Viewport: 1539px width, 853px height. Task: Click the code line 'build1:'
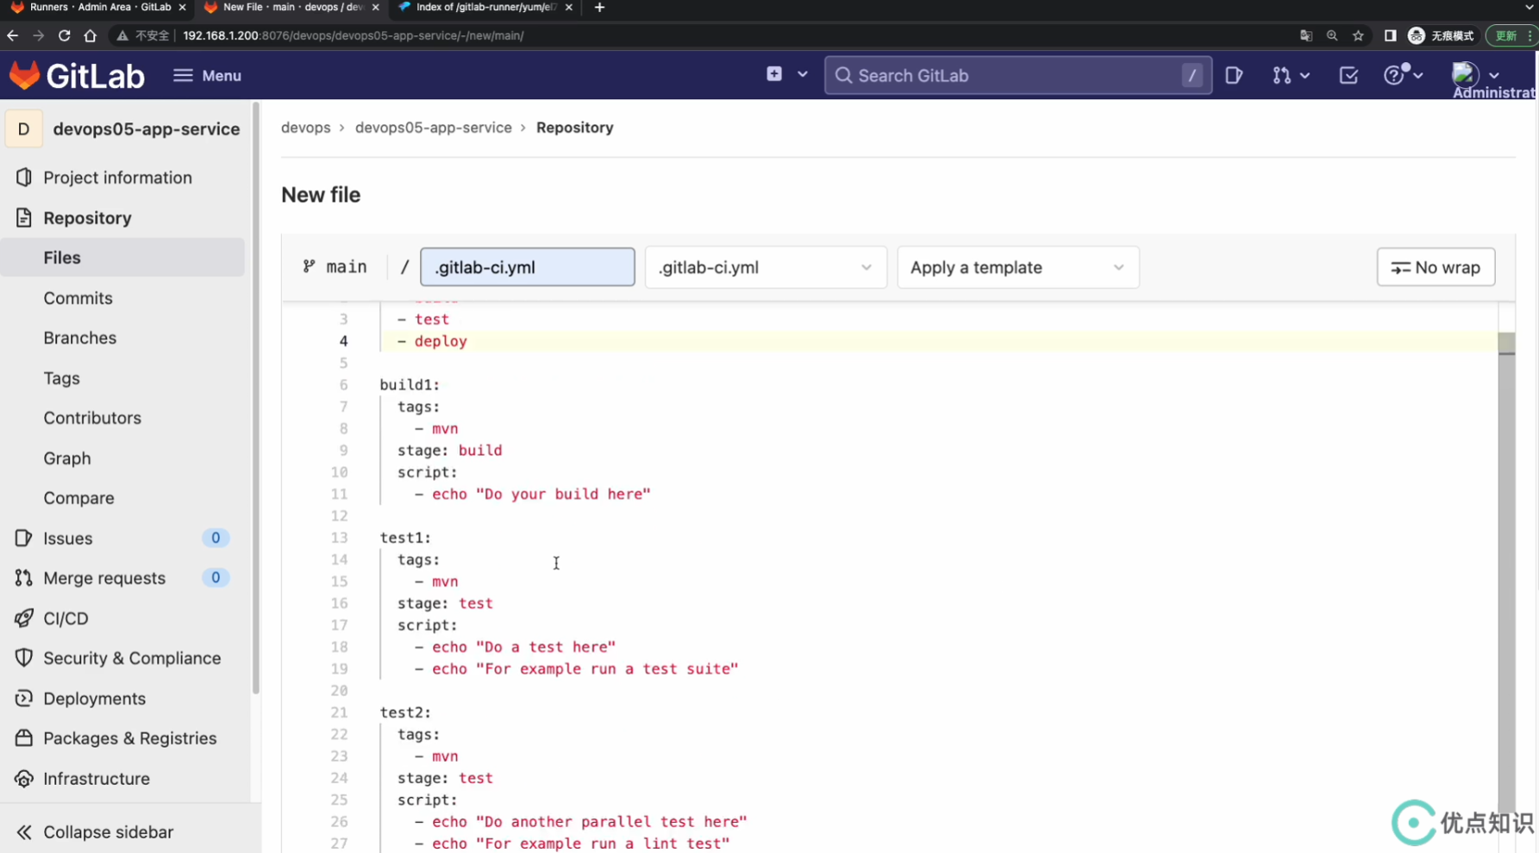click(x=410, y=384)
